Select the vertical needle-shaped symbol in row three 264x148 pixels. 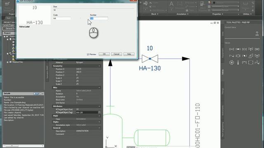click(238, 62)
